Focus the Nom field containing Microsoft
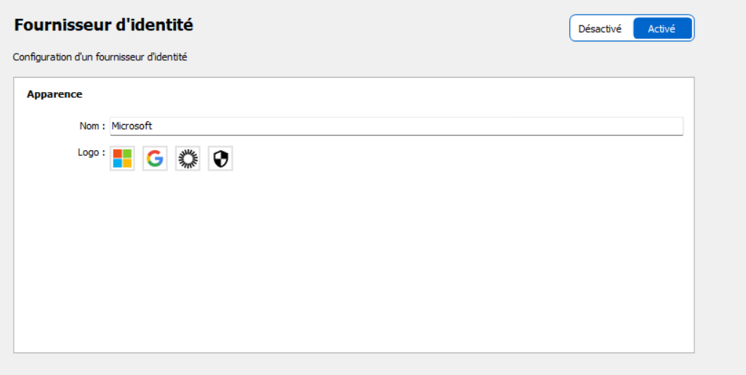Viewport: 746px width, 375px height. pos(396,126)
